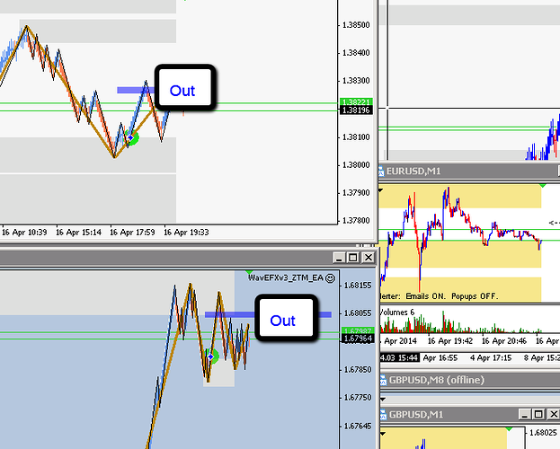The height and width of the screenshot is (449, 560).
Task: Click the 16 Apr 10:39 time label
Action: point(24,233)
